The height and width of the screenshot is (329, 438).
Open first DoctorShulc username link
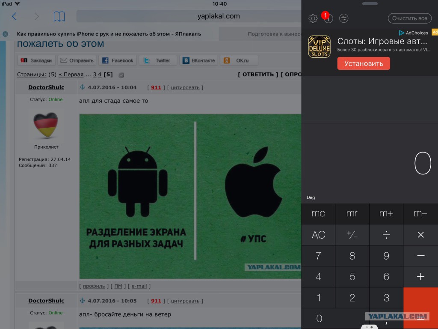coord(46,87)
